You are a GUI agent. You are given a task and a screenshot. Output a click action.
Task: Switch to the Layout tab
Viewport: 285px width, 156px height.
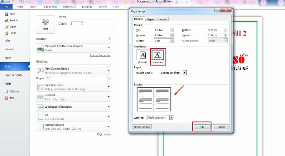coord(162,19)
